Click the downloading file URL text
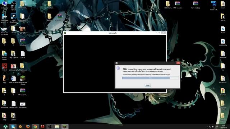The width and height of the screenshot is (230, 129). click(146, 75)
